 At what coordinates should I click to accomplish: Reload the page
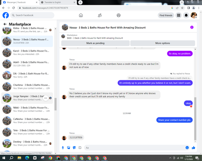coord(14,8)
